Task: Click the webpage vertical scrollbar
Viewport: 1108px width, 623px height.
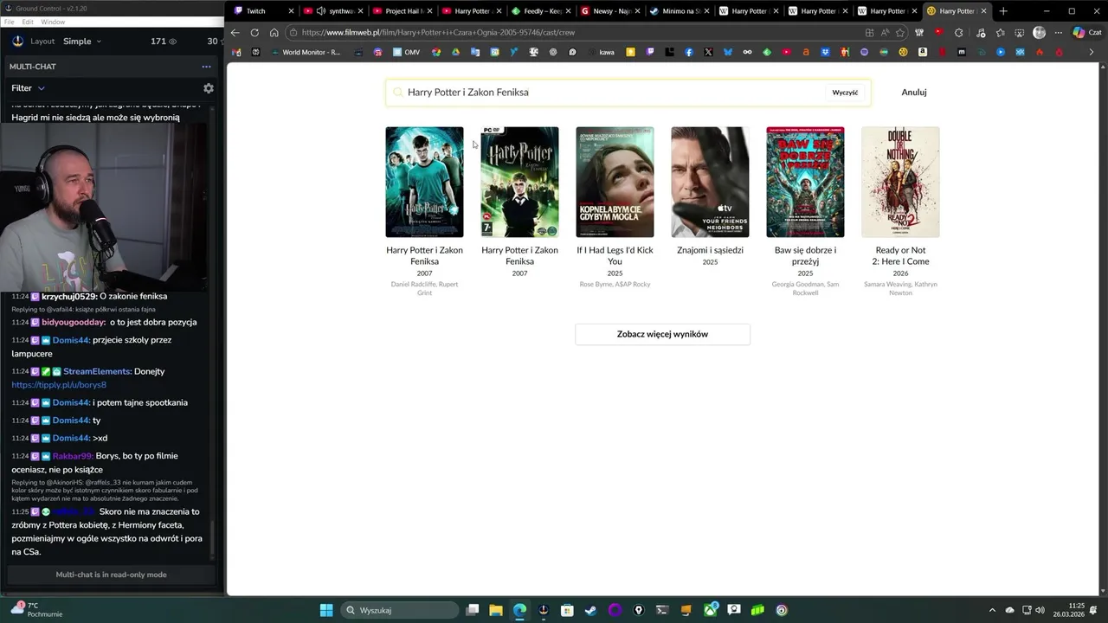Action: pos(1102,329)
